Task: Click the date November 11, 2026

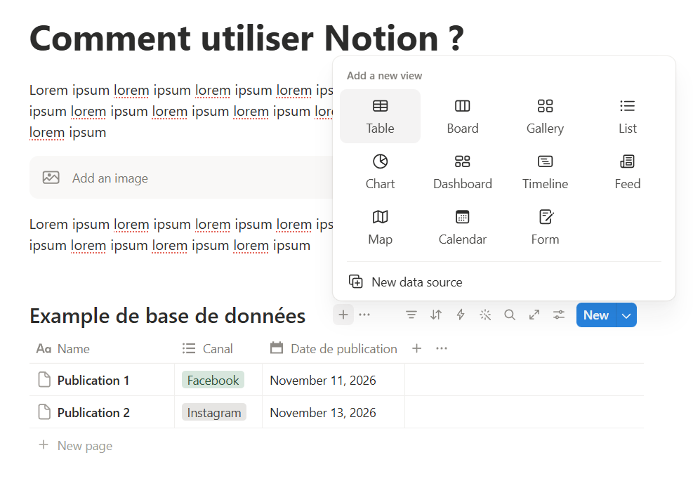Action: click(323, 380)
